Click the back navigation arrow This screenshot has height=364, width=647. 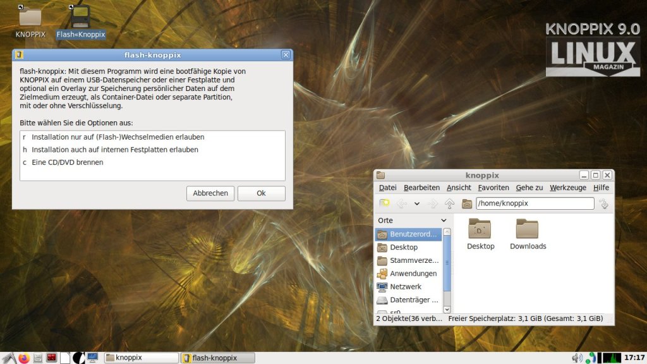click(402, 203)
